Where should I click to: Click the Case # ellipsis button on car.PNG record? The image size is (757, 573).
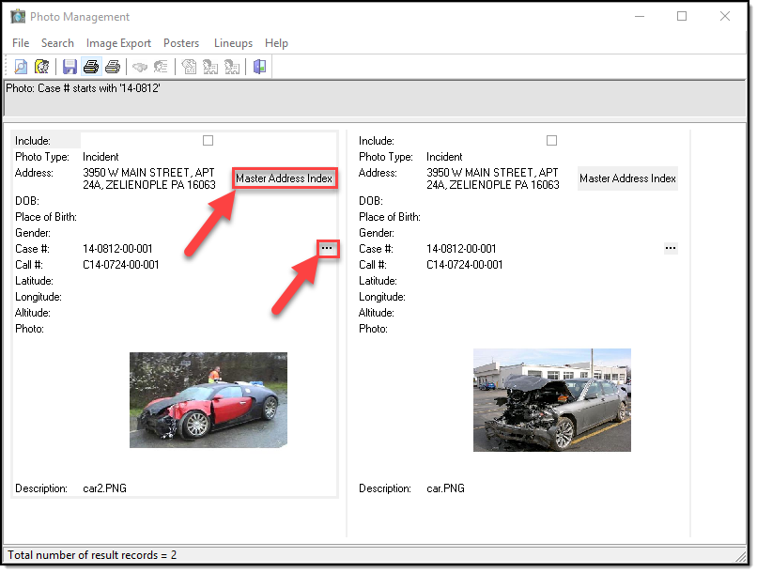(x=671, y=248)
